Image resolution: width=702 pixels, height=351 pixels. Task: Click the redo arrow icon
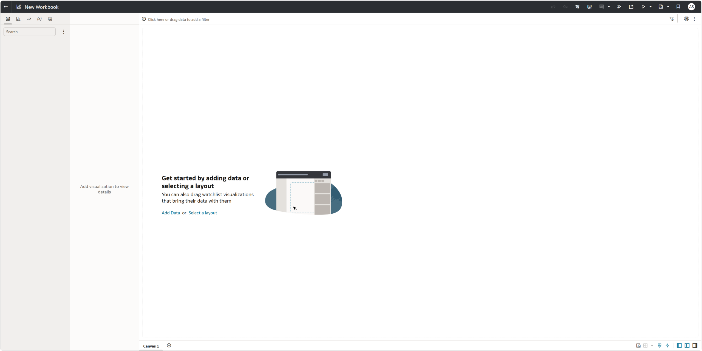coord(565,7)
